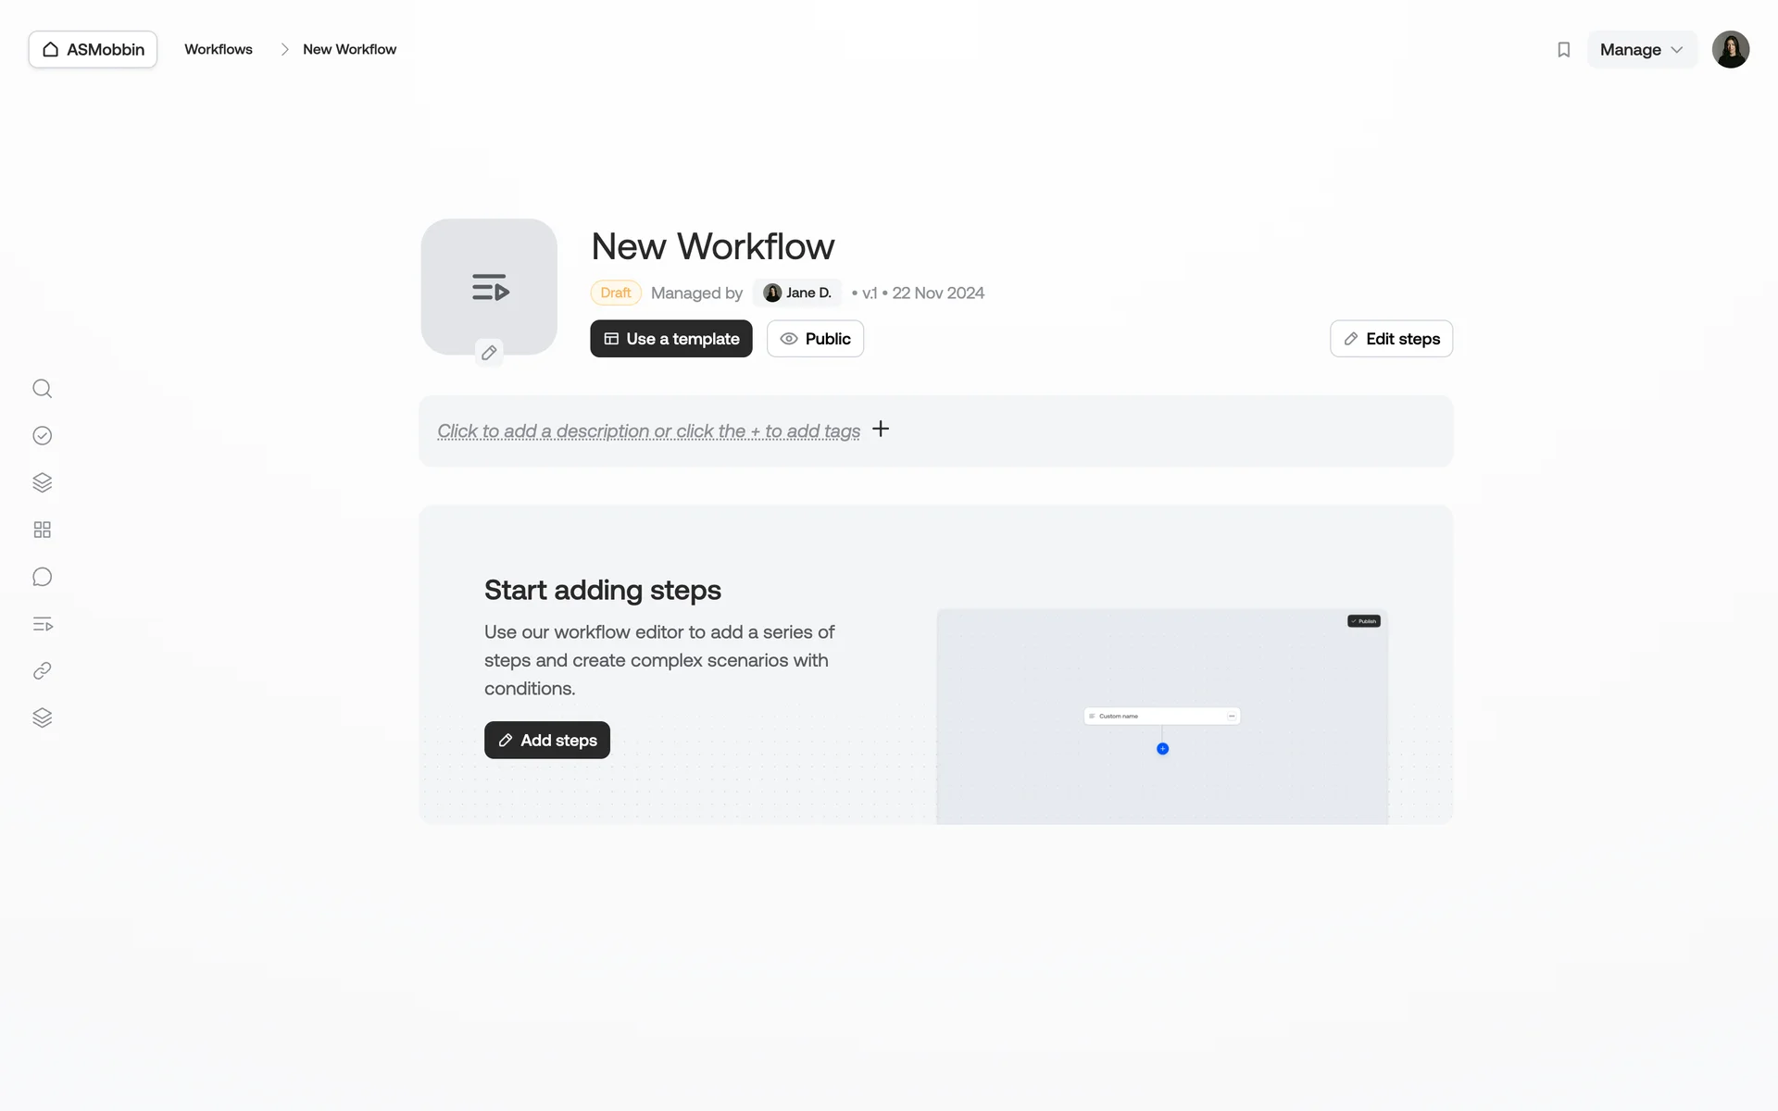Click the Jane D. manager chip
Screen dimensions: 1778x1111
point(797,293)
